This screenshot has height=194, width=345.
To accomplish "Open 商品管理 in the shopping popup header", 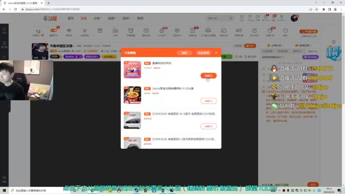I will pyautogui.click(x=203, y=53).
